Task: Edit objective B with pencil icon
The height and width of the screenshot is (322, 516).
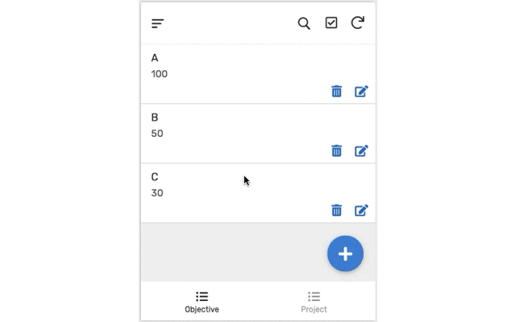Action: [x=361, y=151]
